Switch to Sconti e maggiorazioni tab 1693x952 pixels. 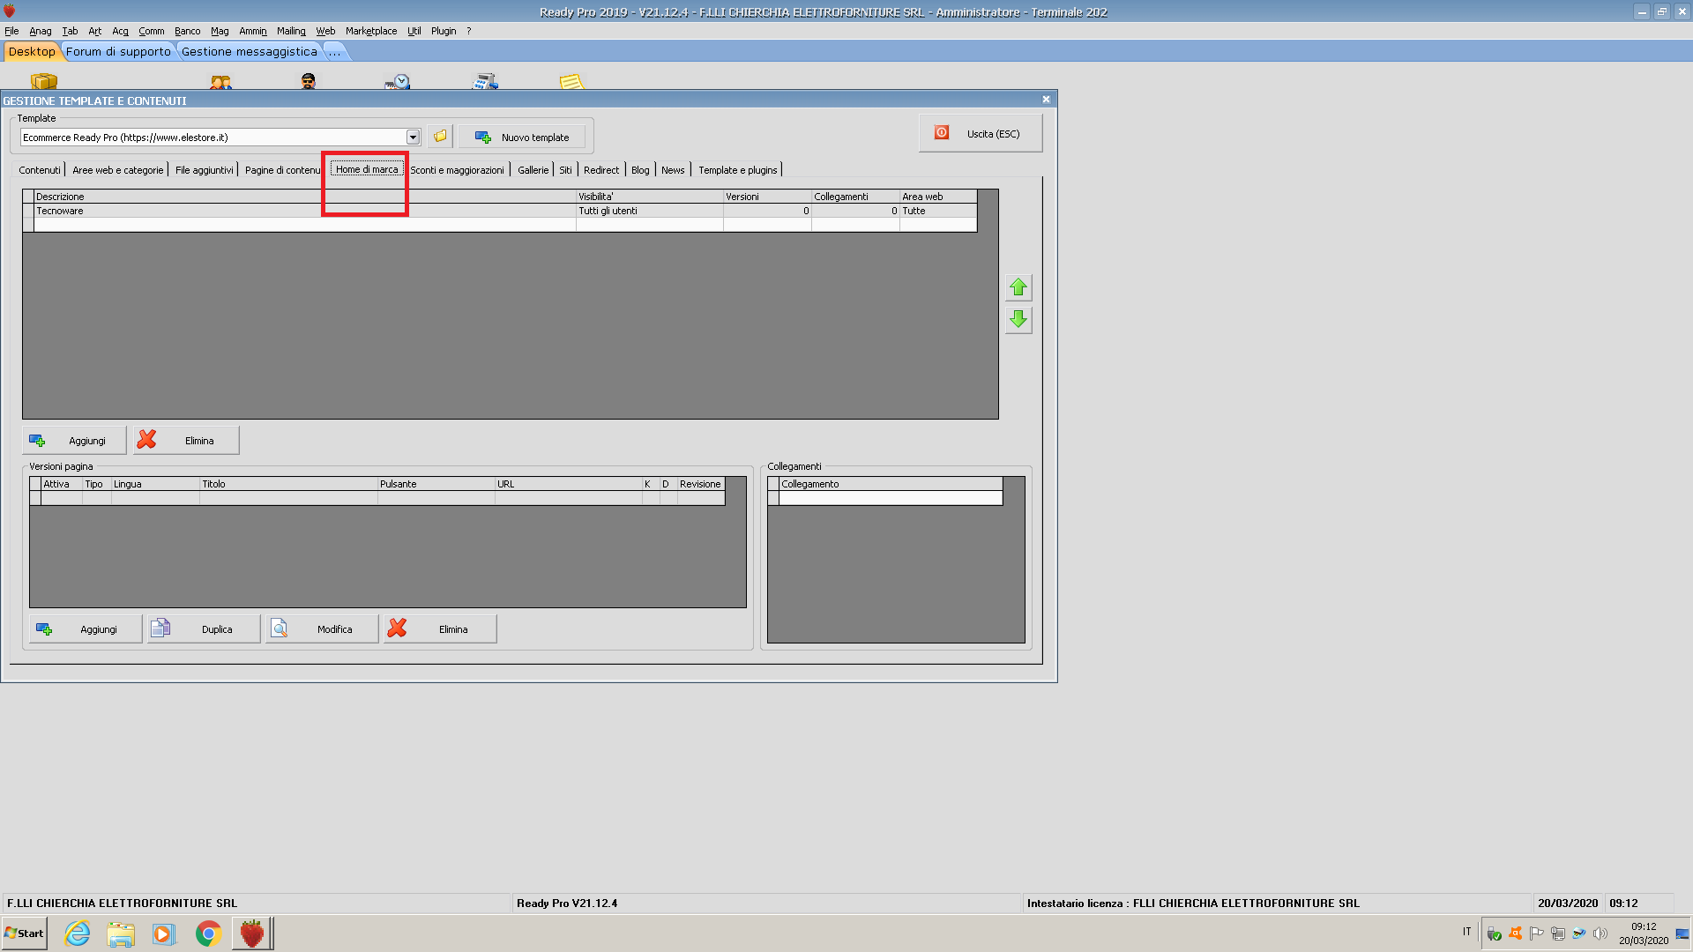coord(457,170)
